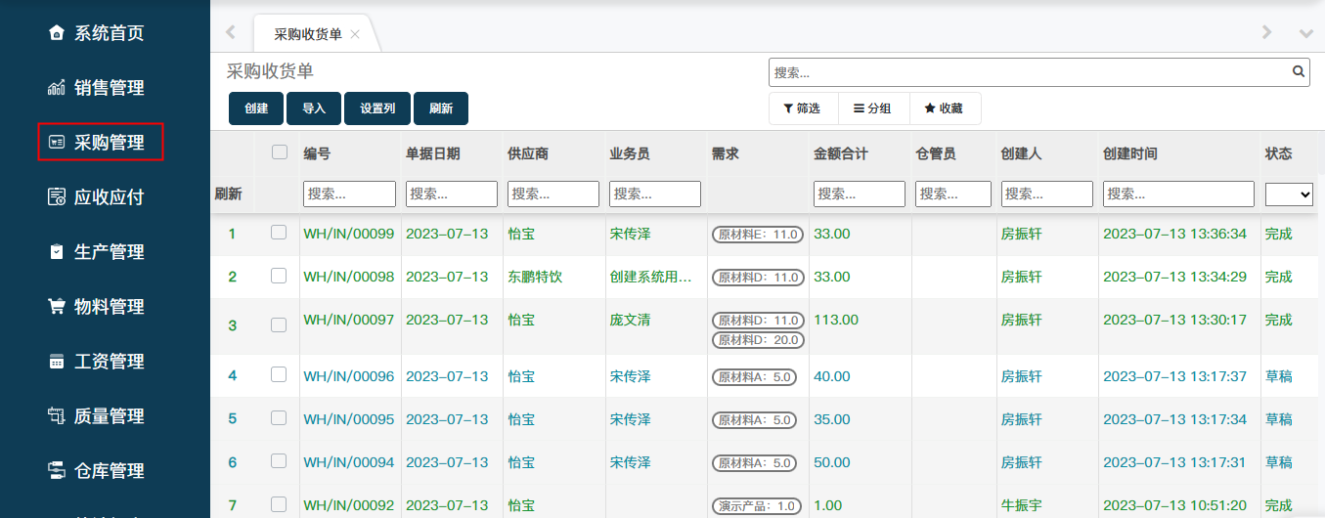Expand the tab list chevron at top right

pyautogui.click(x=1305, y=33)
